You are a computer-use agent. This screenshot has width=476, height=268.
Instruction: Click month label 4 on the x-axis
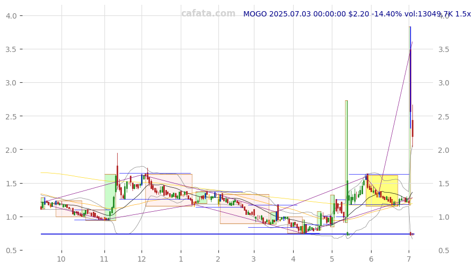point(293,259)
